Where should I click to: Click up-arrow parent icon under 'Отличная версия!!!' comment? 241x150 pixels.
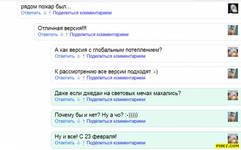point(67,35)
